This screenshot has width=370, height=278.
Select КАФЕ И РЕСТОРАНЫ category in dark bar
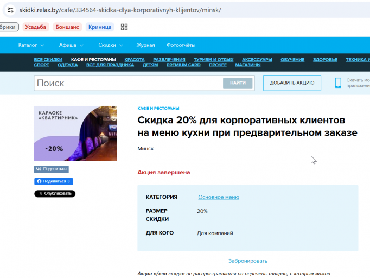point(93,60)
